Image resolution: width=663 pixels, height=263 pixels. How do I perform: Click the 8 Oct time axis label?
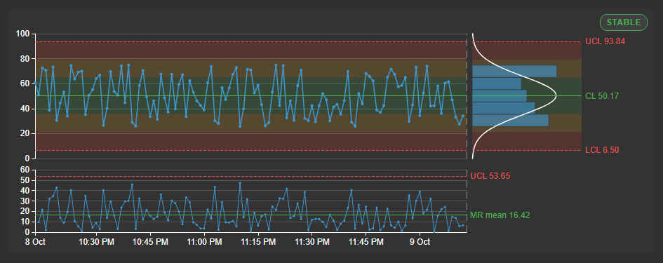pos(36,242)
